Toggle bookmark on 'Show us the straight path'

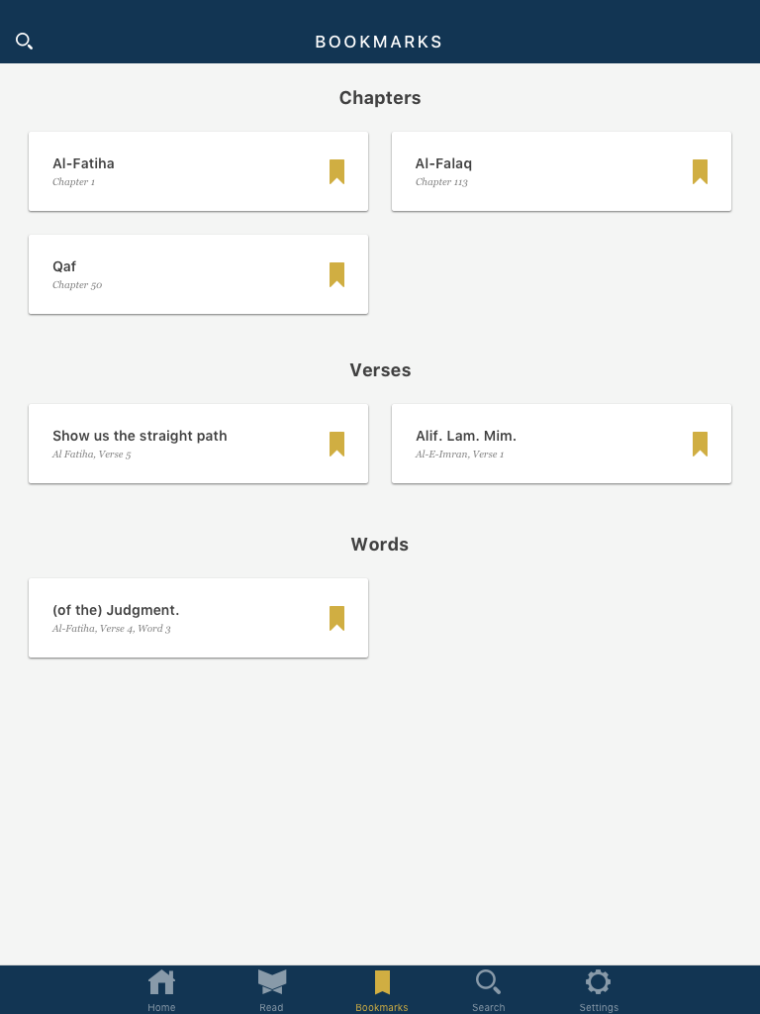[336, 445]
